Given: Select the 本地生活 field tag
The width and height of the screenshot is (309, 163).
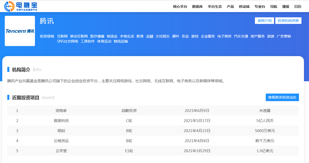Looking at the screenshot, I should 127,36.
